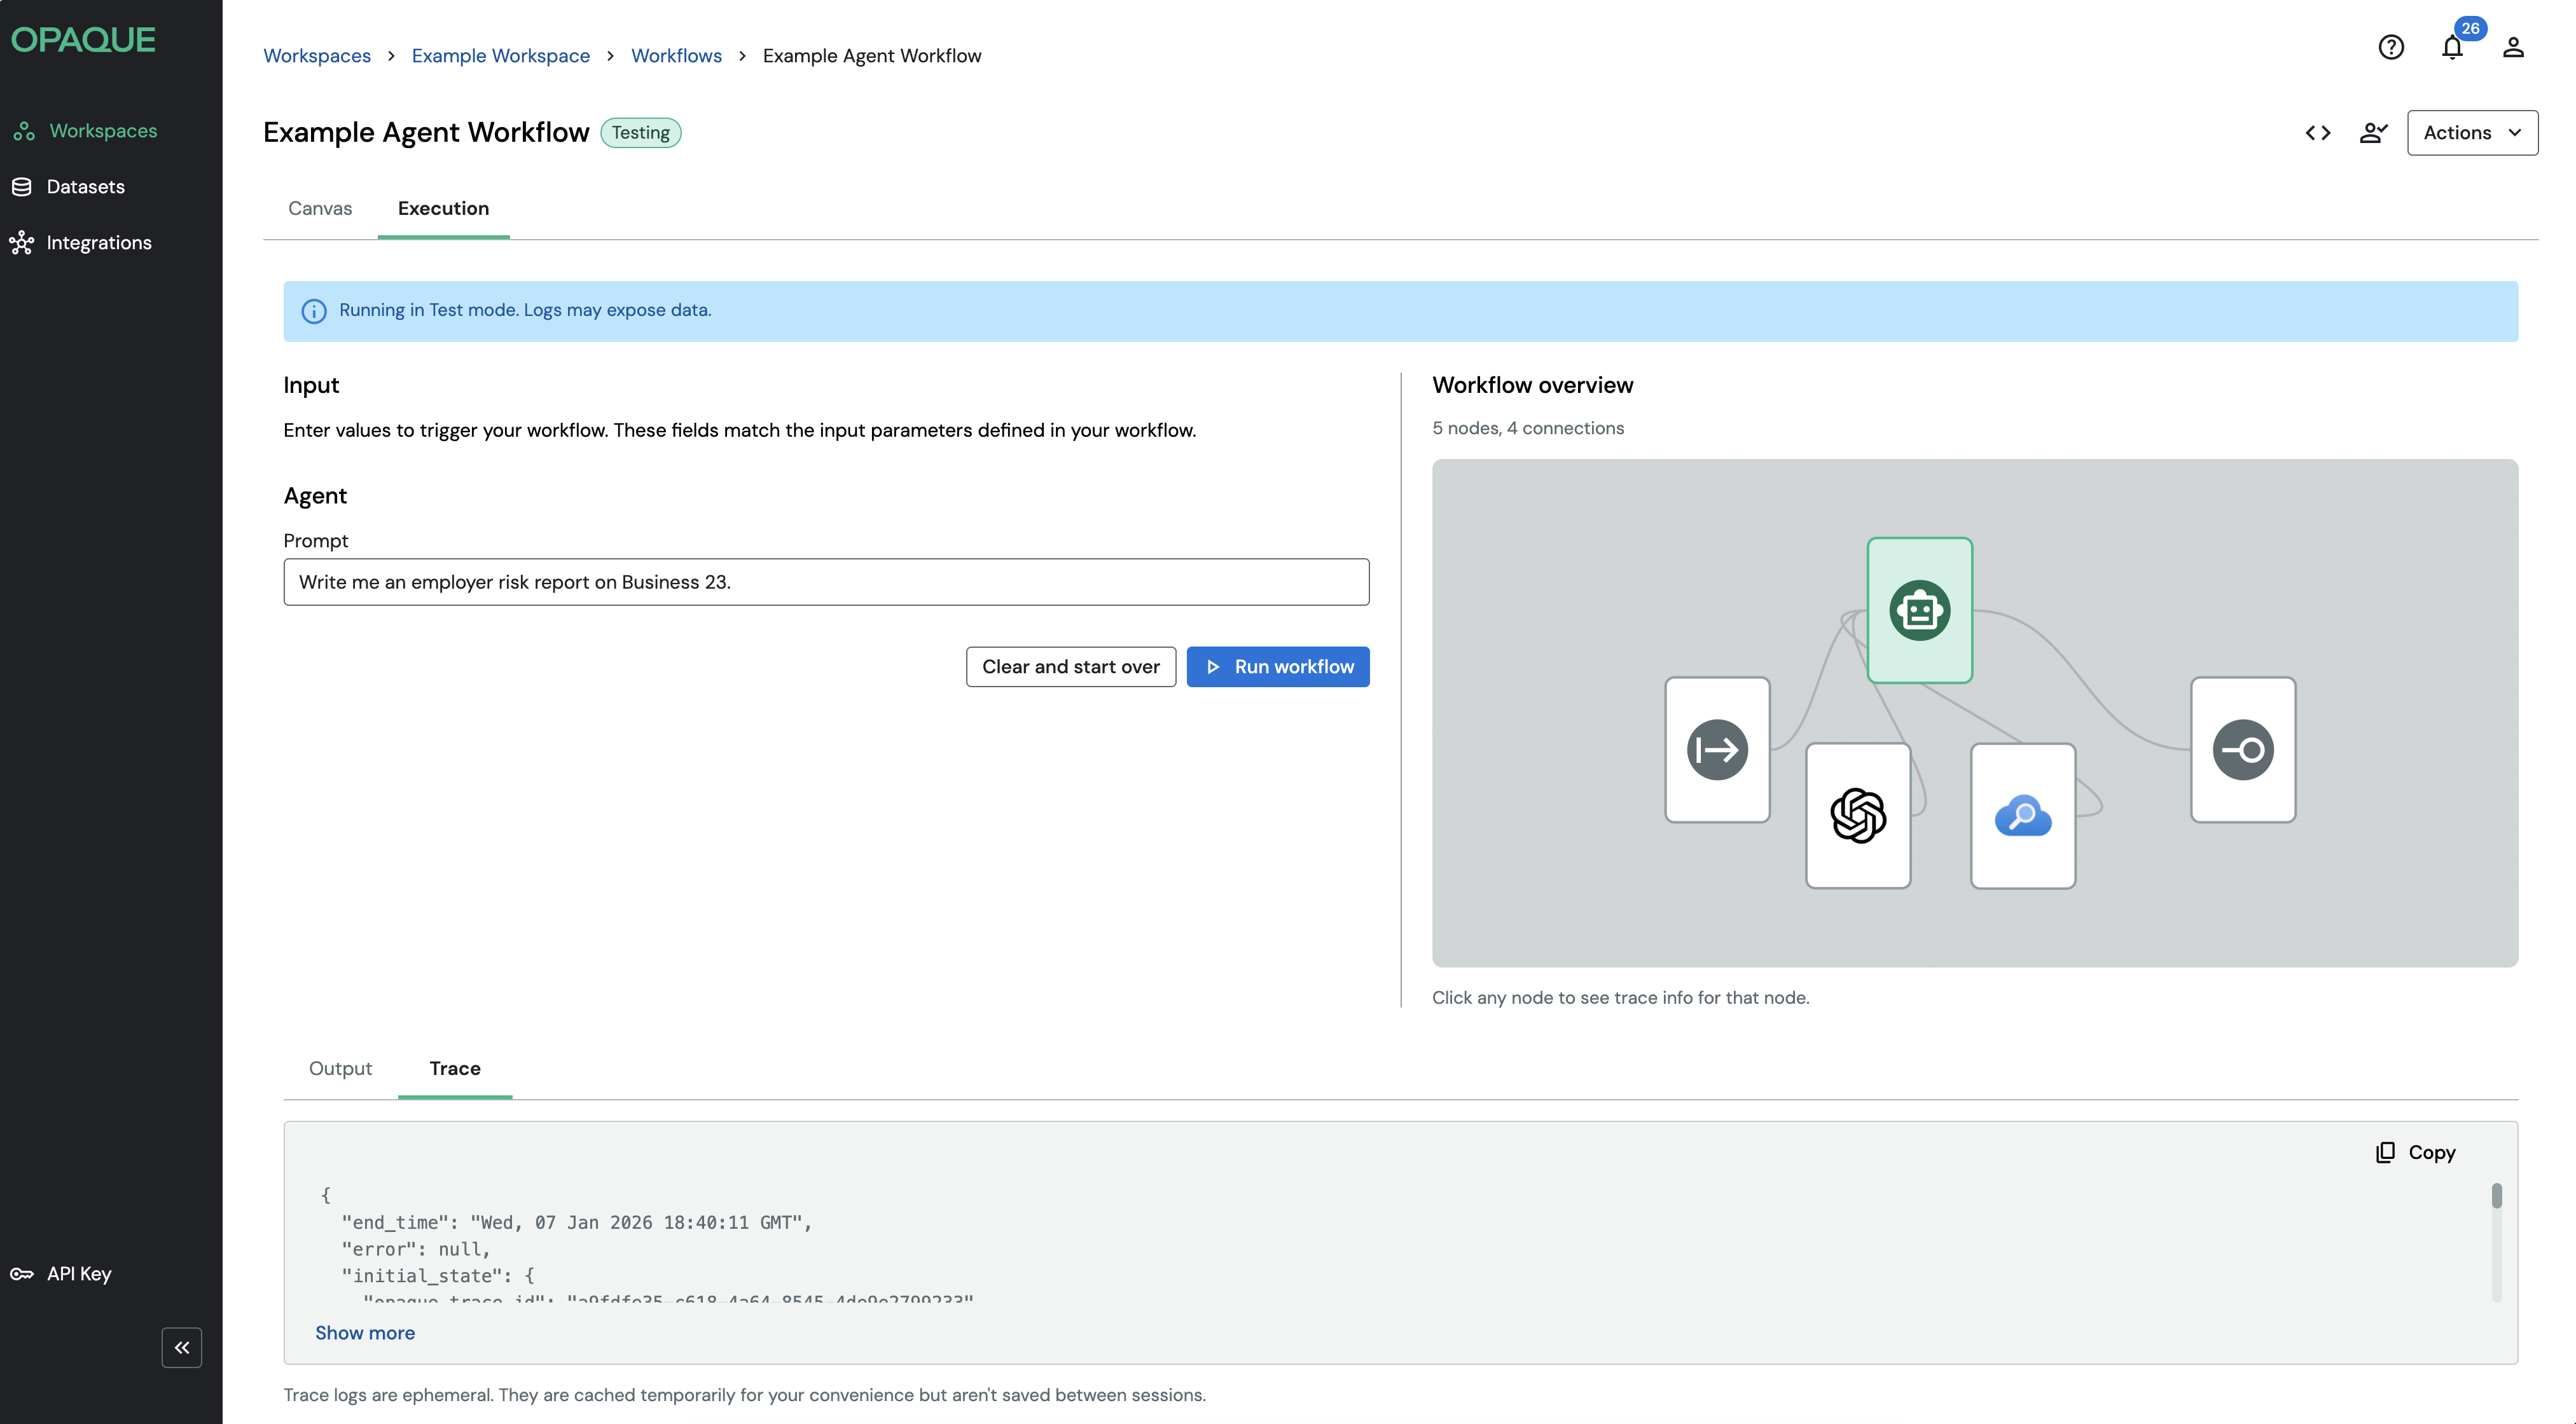2576x1424 pixels.
Task: Collapse the sidebar with double chevron
Action: pos(182,1347)
